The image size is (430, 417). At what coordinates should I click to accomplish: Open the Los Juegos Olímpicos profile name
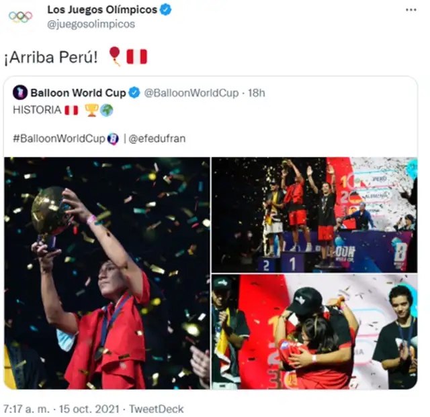point(102,10)
